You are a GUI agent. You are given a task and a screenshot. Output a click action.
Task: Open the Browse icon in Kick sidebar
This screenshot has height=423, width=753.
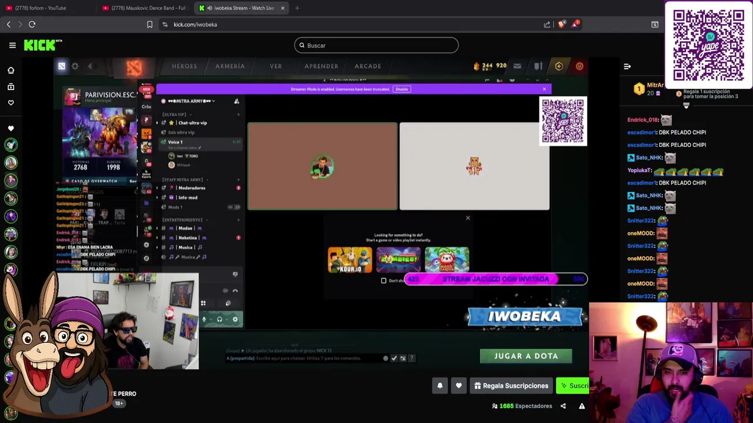pyautogui.click(x=11, y=87)
